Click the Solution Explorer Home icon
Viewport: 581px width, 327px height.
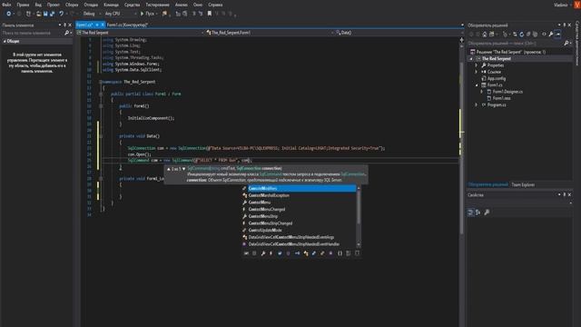[484, 35]
